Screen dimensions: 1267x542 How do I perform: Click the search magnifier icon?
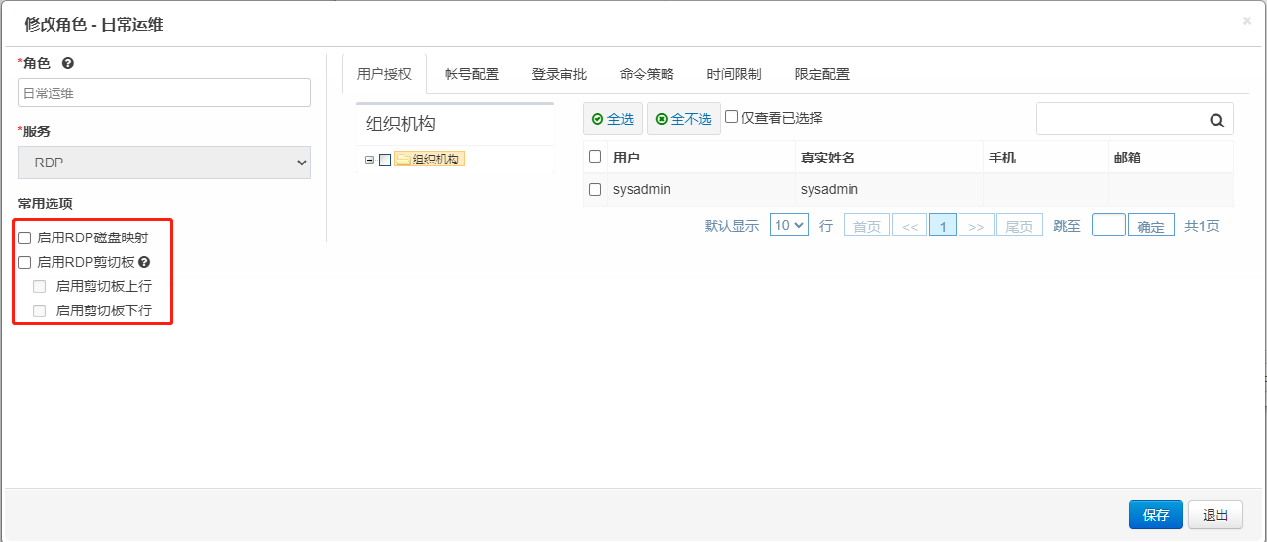pos(1216,120)
